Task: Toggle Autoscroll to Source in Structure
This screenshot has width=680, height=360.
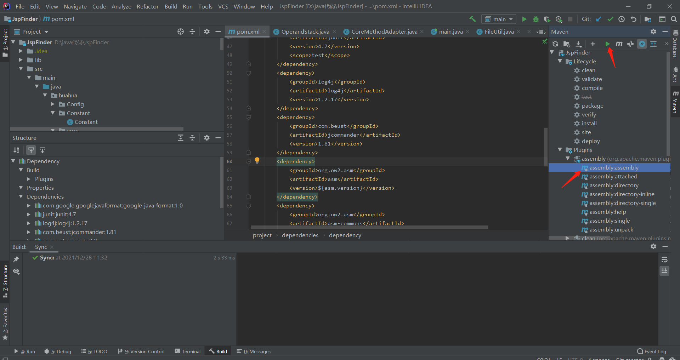Action: click(31, 150)
